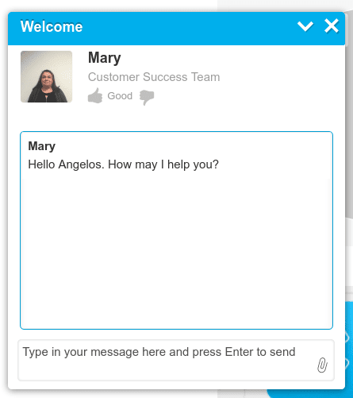Attach a file using the paperclip icon
Viewport: 353px width, 398px height.
coord(322,365)
